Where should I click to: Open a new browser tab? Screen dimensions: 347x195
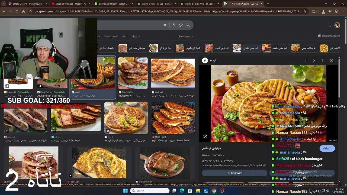point(268,4)
